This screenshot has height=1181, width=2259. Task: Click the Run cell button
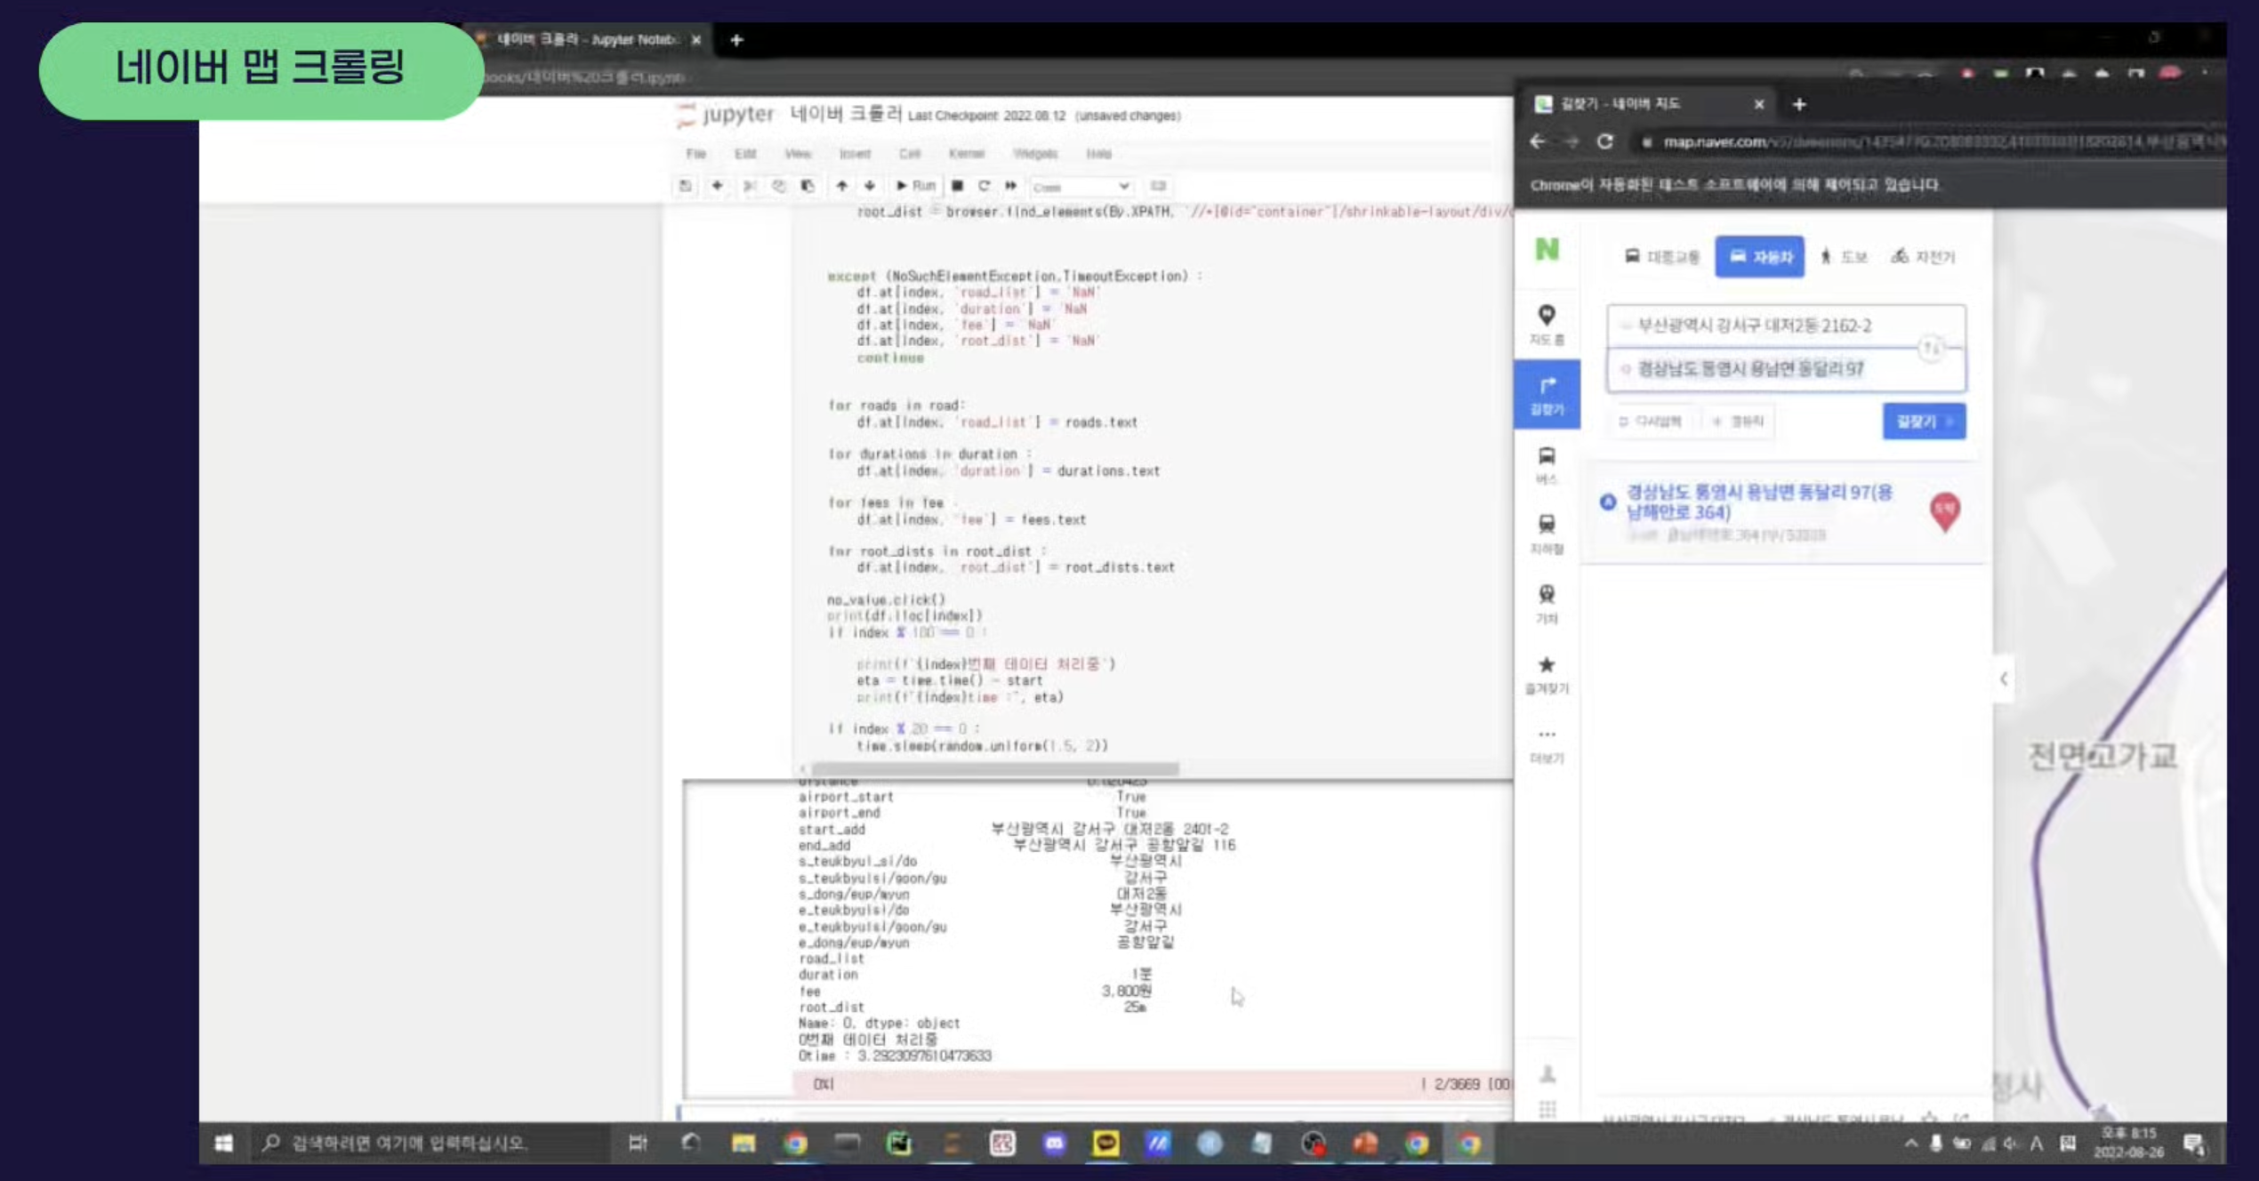pos(915,186)
